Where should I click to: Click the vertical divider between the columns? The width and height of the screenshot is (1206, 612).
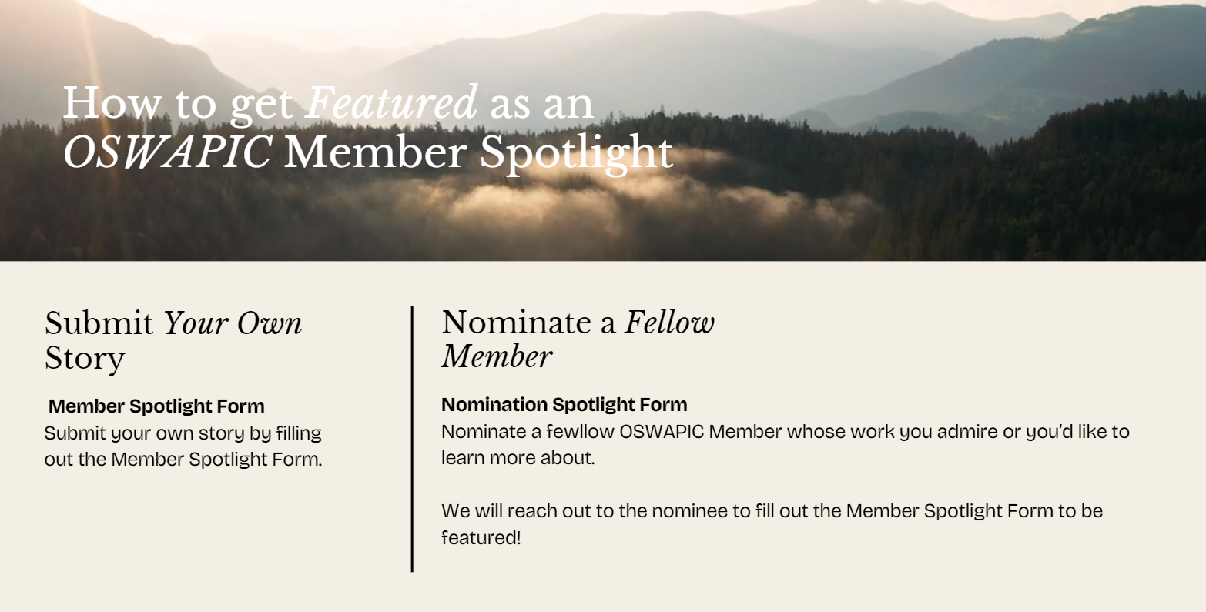[412, 439]
